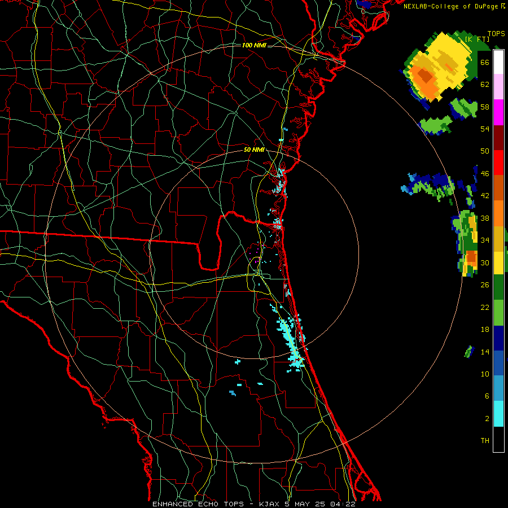Click the legend value "34"
This screenshot has height=508, width=508.
[x=485, y=240]
